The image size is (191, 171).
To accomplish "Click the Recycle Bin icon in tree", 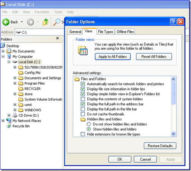I will click(9, 126).
